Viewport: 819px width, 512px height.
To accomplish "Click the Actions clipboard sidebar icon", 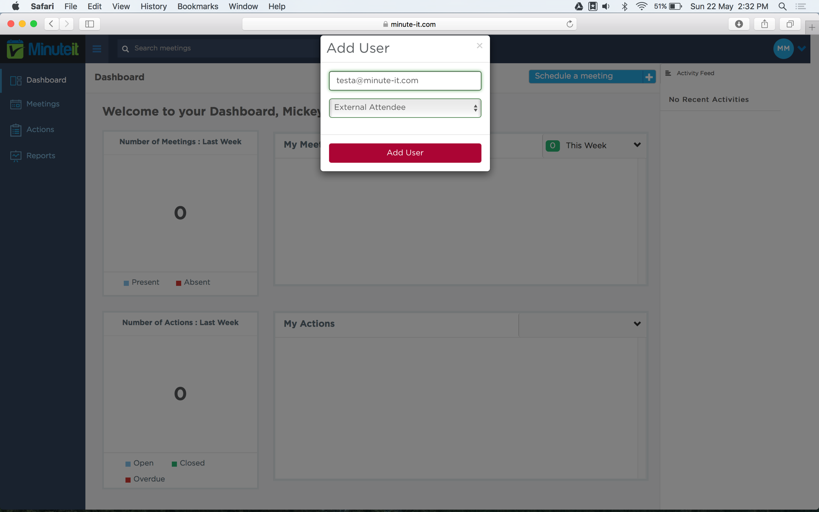I will click(16, 130).
